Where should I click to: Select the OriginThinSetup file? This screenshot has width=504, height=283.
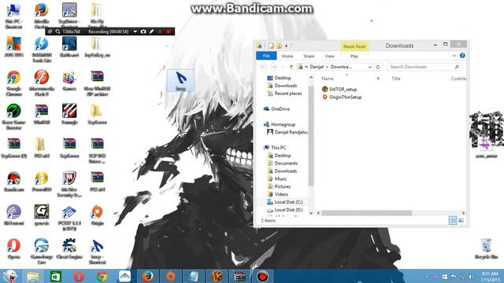[342, 97]
